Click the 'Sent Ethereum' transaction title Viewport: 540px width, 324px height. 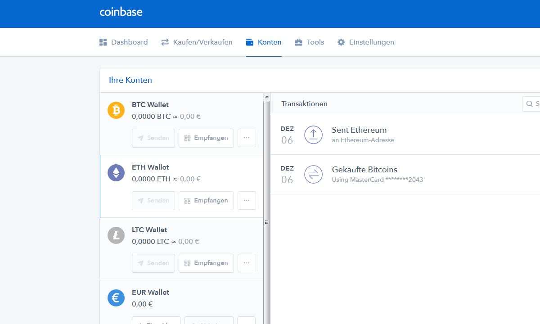coord(359,130)
